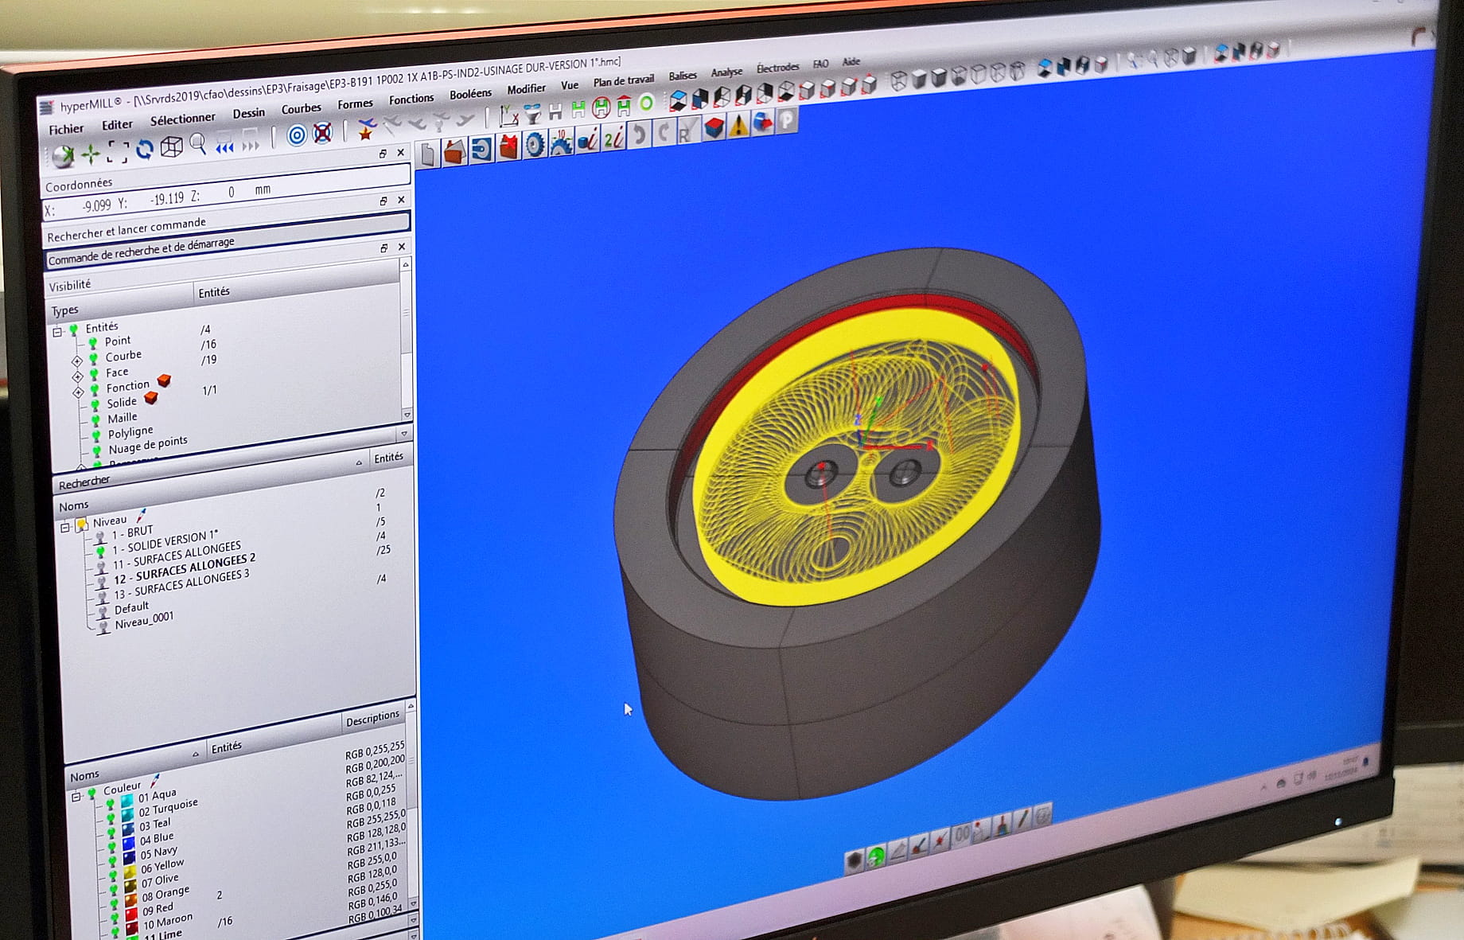Toggle visibility bulb of 1 - BRUT level
Viewport: 1464px width, 940px height.
pyautogui.click(x=100, y=536)
